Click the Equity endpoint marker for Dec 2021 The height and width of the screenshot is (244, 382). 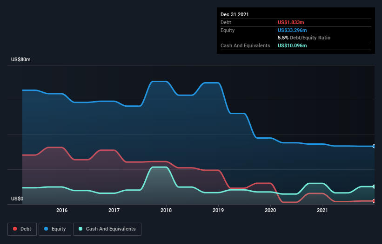[374, 146]
